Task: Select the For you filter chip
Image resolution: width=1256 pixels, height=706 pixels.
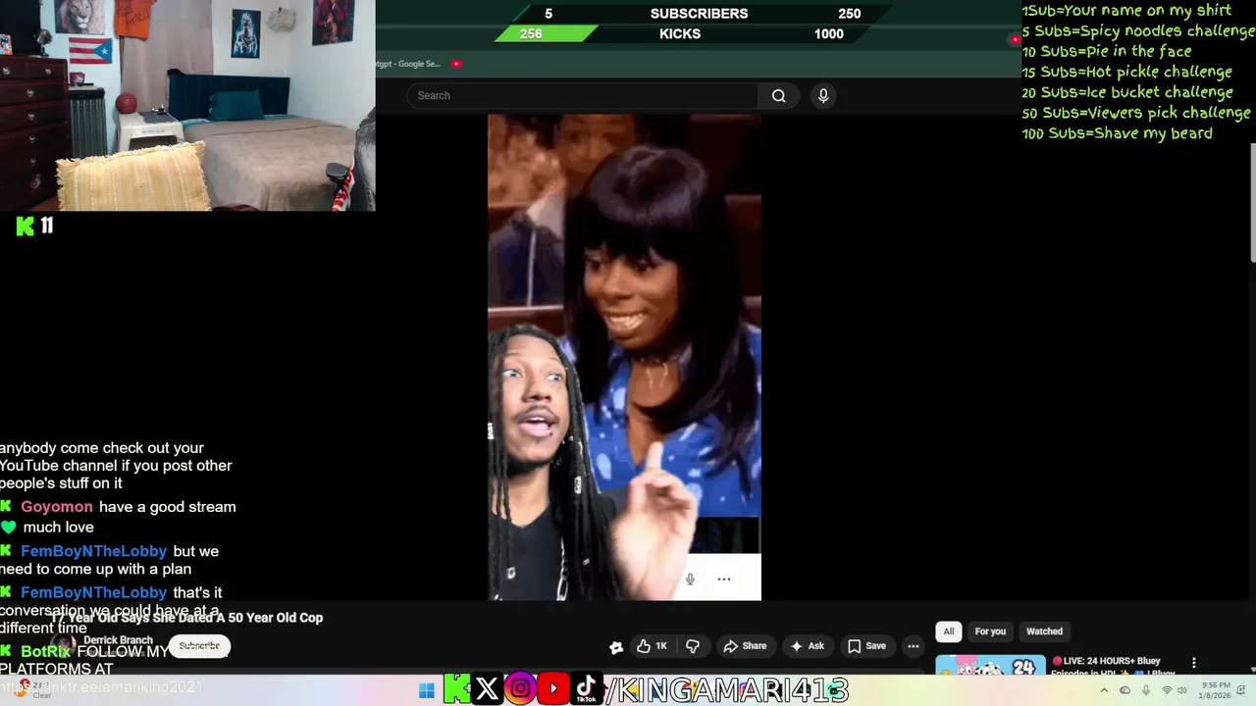Action: tap(990, 631)
